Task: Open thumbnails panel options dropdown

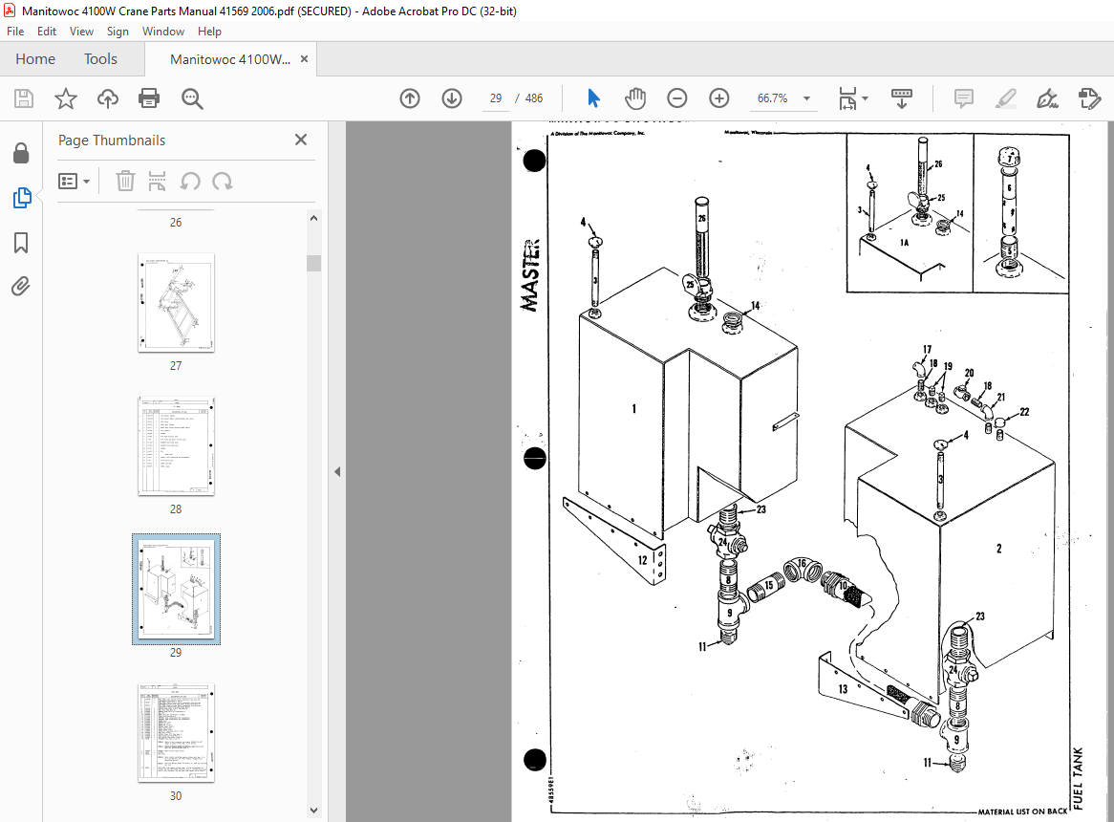Action: coord(74,182)
